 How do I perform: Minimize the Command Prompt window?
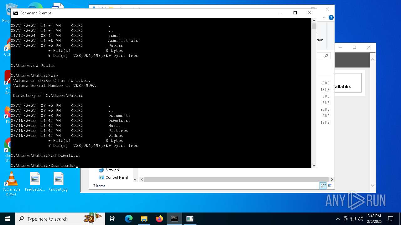tap(281, 13)
